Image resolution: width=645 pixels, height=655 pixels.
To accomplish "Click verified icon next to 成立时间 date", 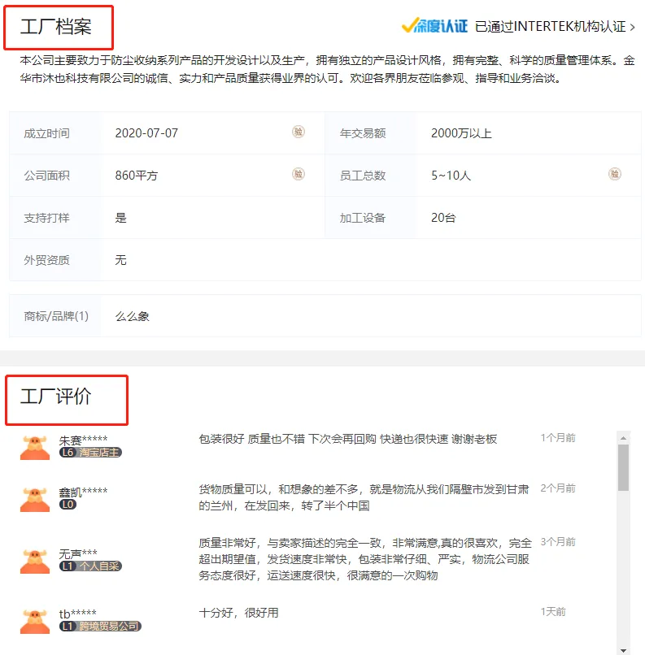I will [299, 132].
